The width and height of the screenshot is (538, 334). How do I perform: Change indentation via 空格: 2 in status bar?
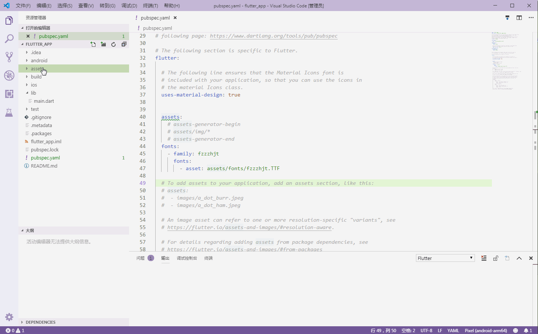click(408, 330)
